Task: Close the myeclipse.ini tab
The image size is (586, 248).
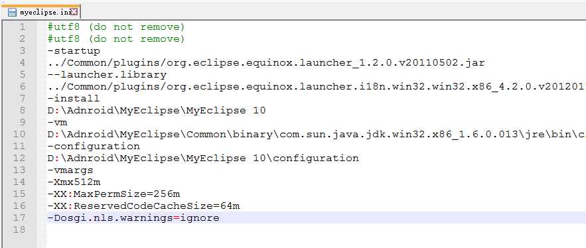Action: coord(74,12)
